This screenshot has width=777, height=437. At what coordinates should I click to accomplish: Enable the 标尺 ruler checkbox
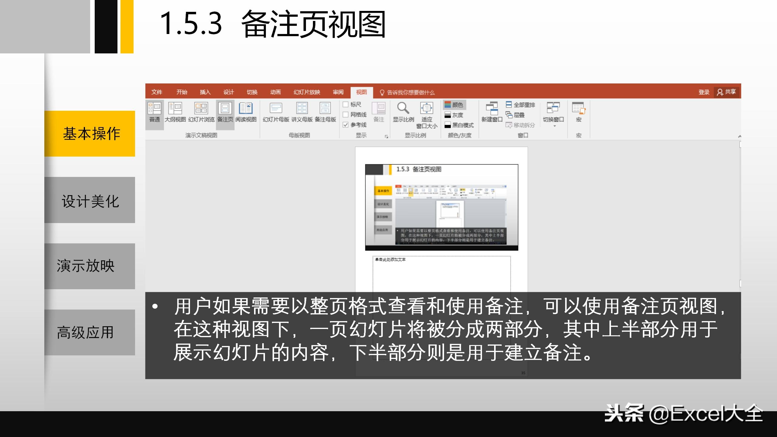pos(345,105)
